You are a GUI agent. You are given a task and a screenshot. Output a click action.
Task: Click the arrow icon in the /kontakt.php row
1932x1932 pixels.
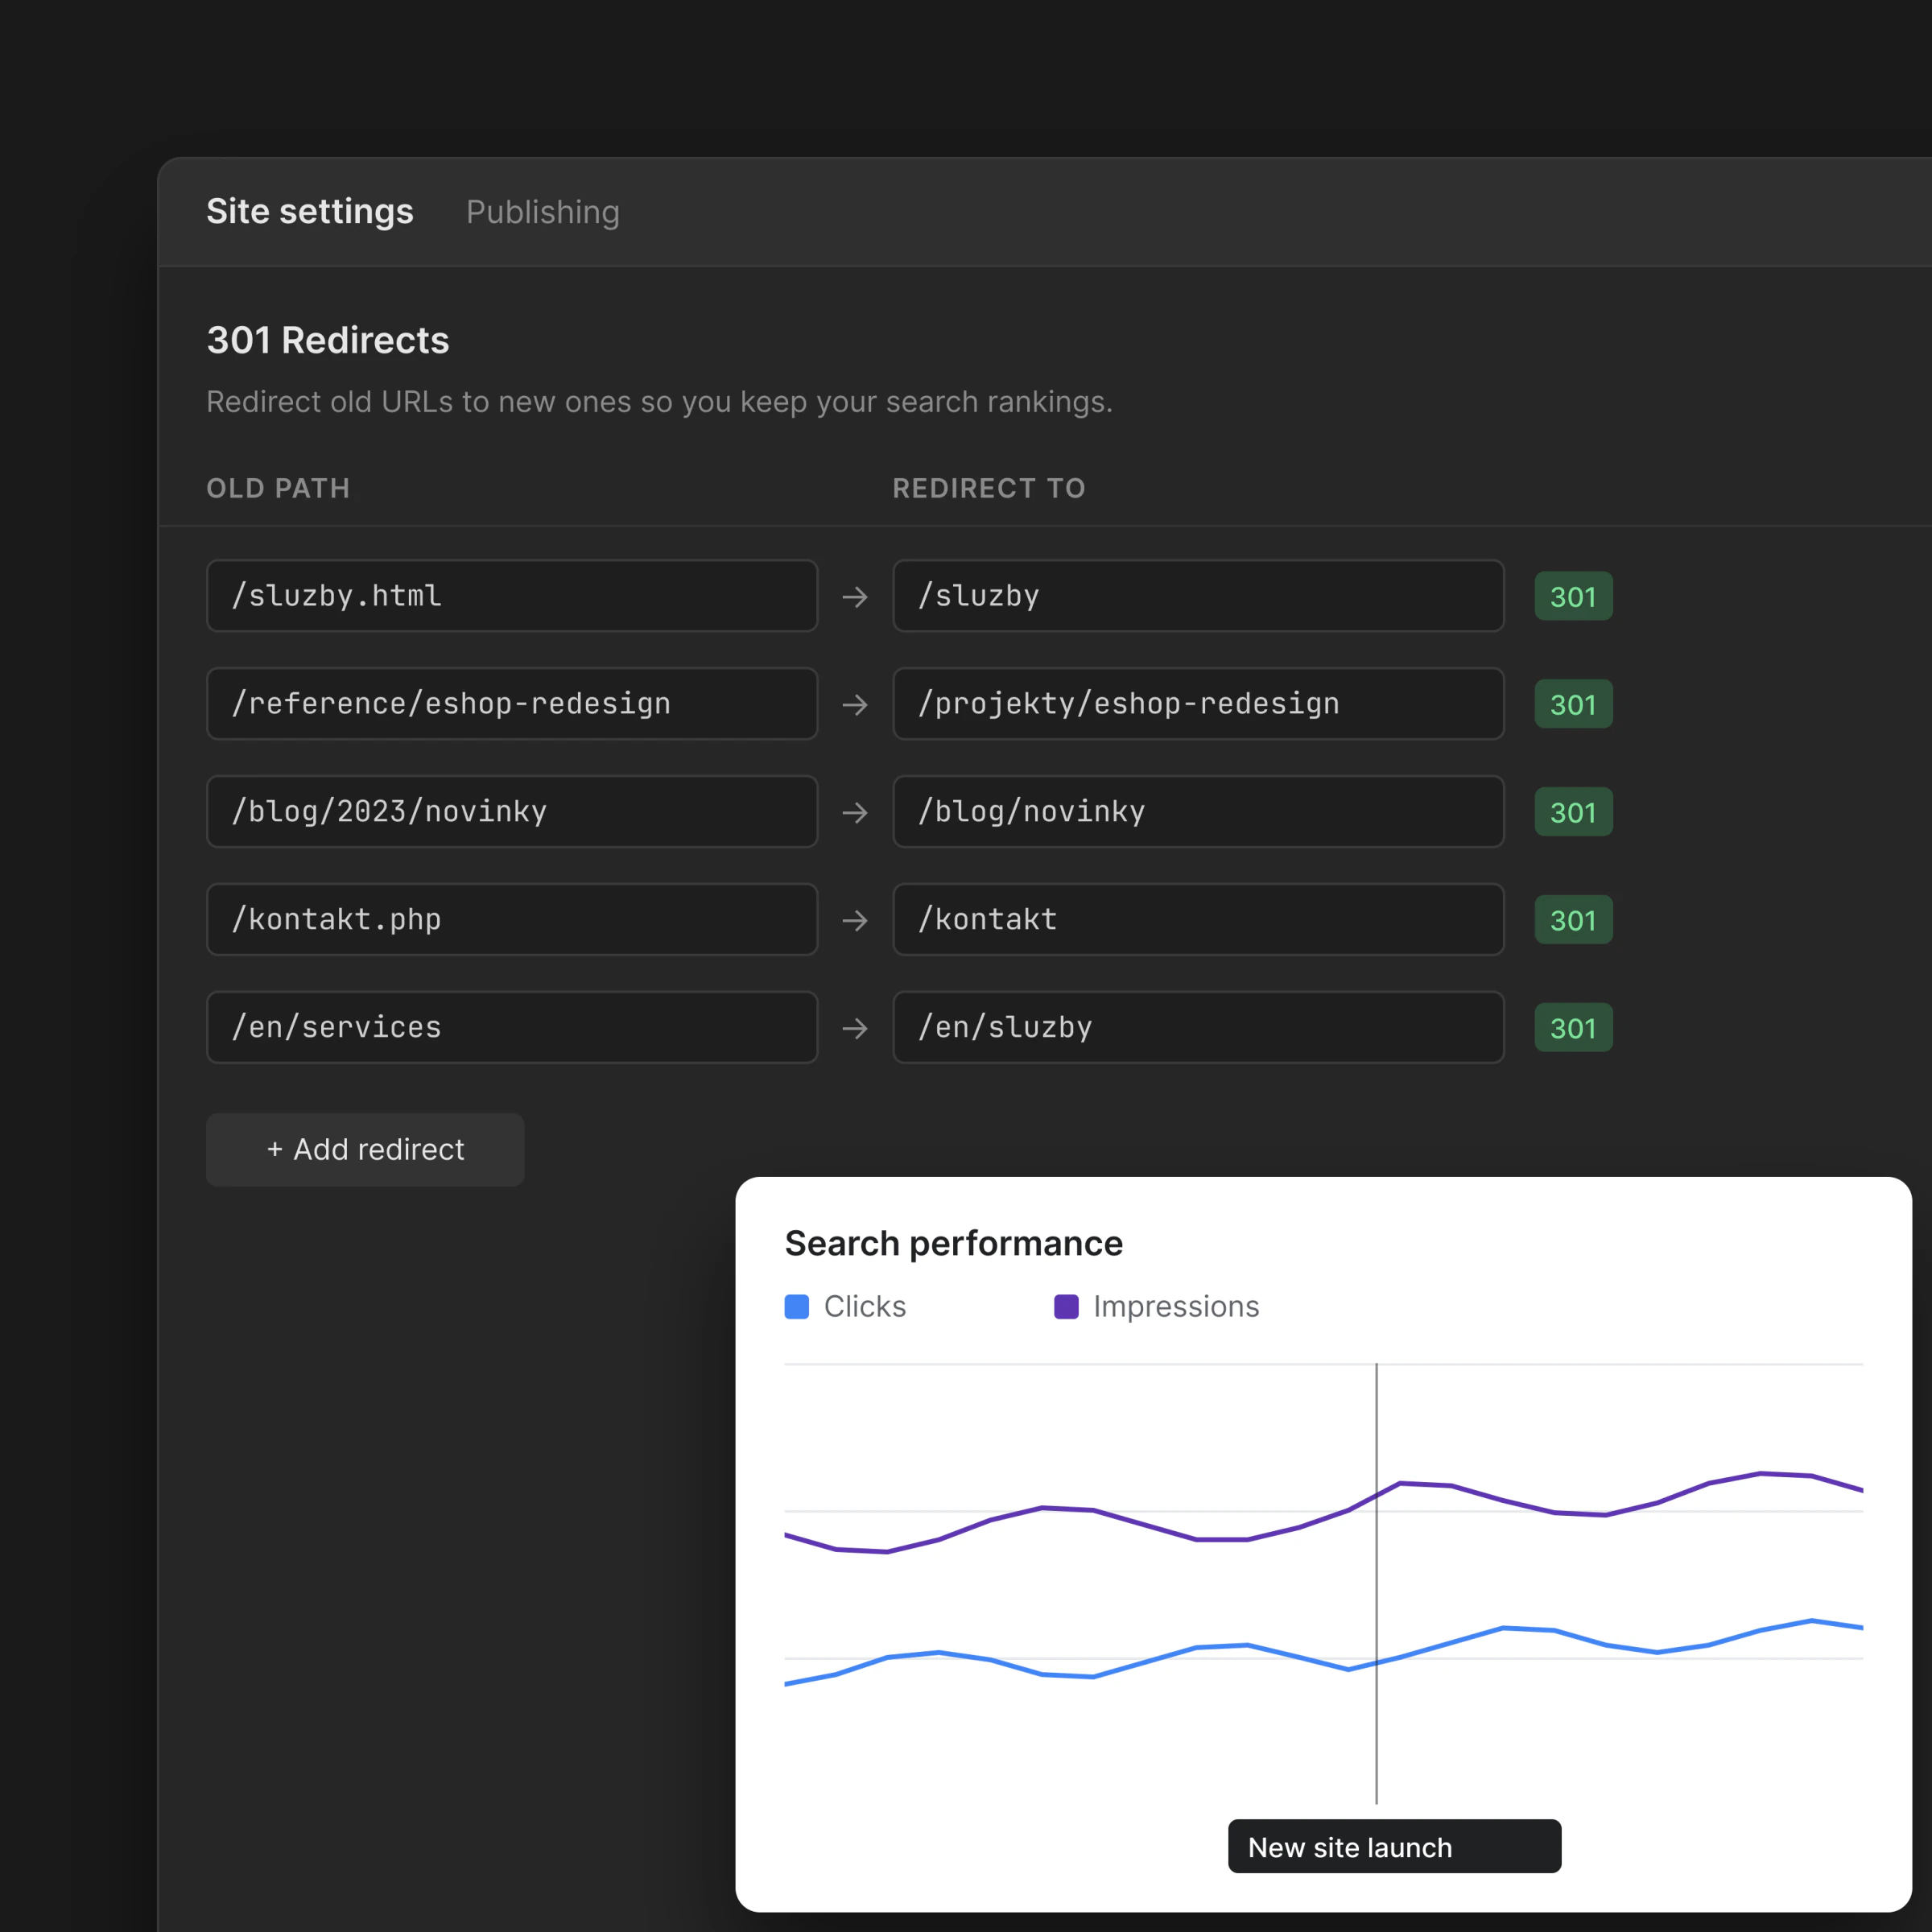(x=855, y=921)
